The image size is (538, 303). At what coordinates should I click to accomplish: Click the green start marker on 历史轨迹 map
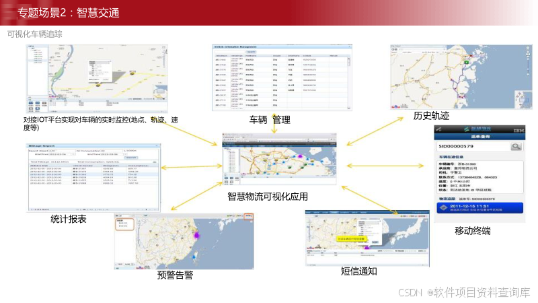467,62
